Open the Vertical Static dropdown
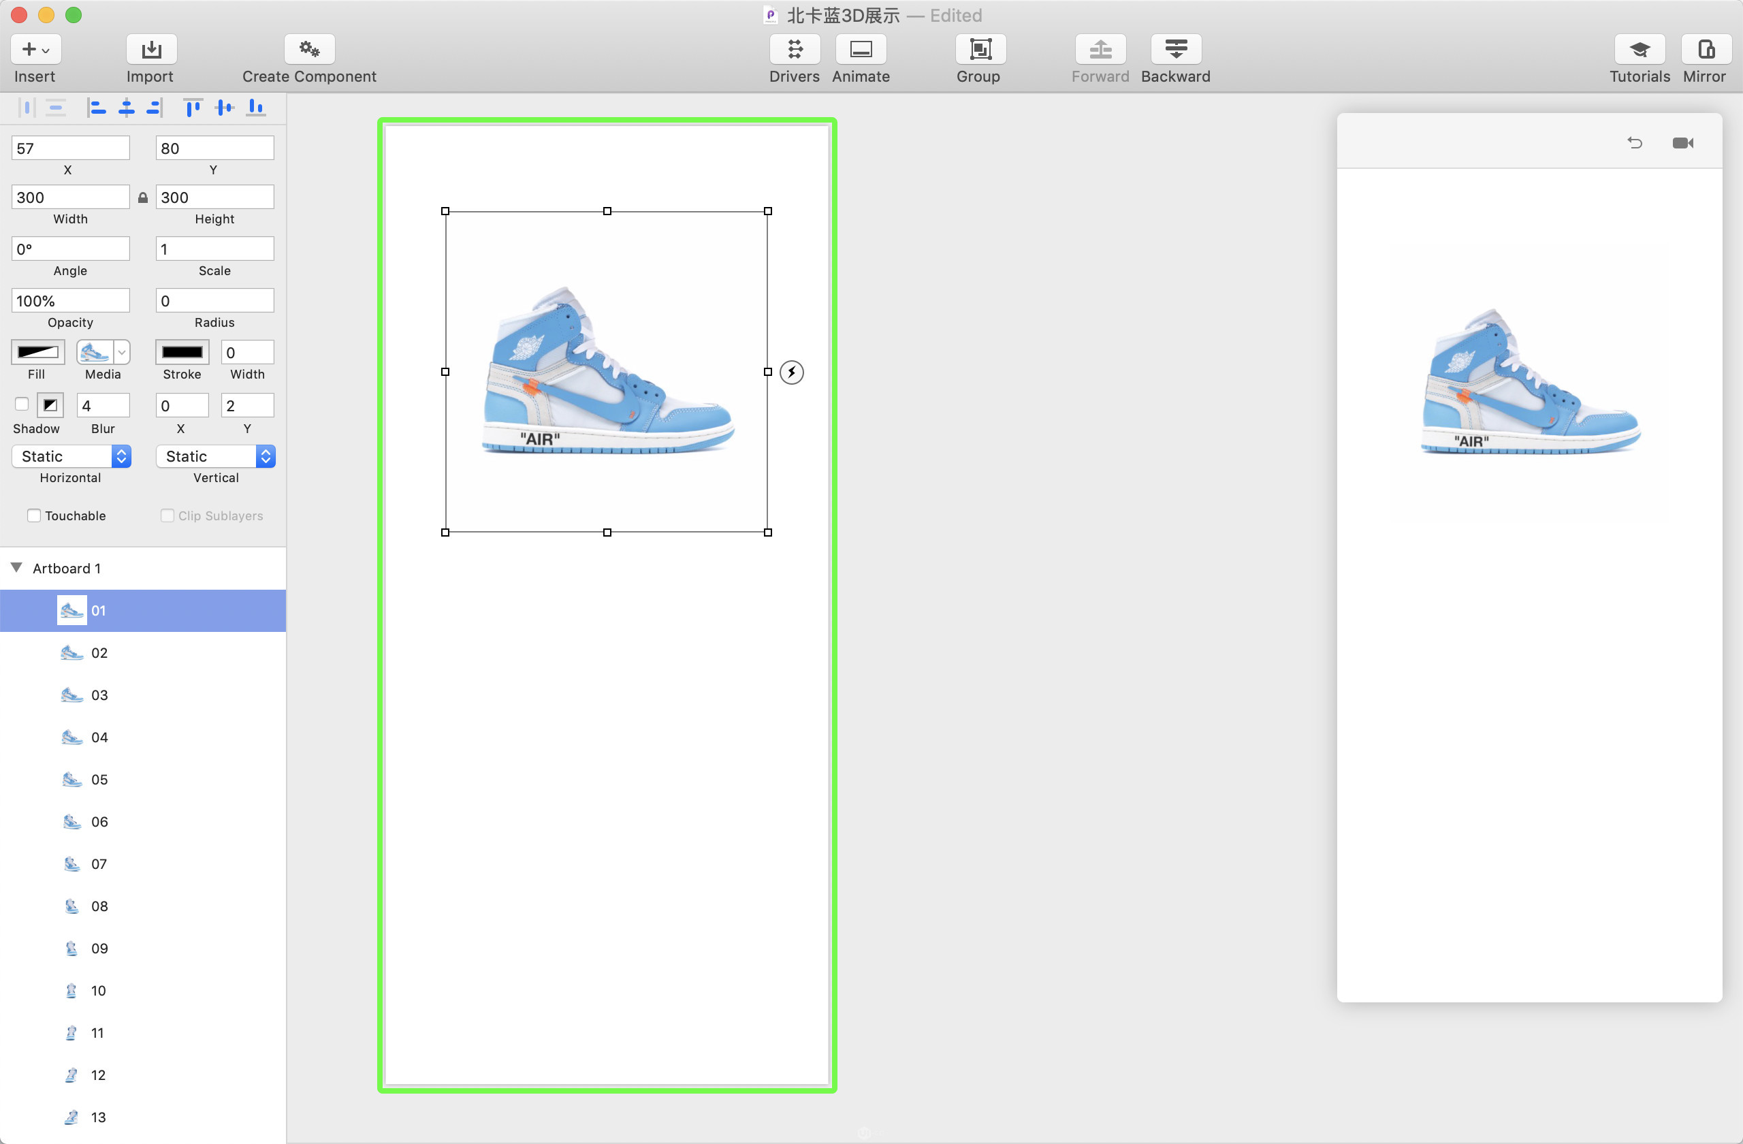Image resolution: width=1743 pixels, height=1144 pixels. pos(215,456)
